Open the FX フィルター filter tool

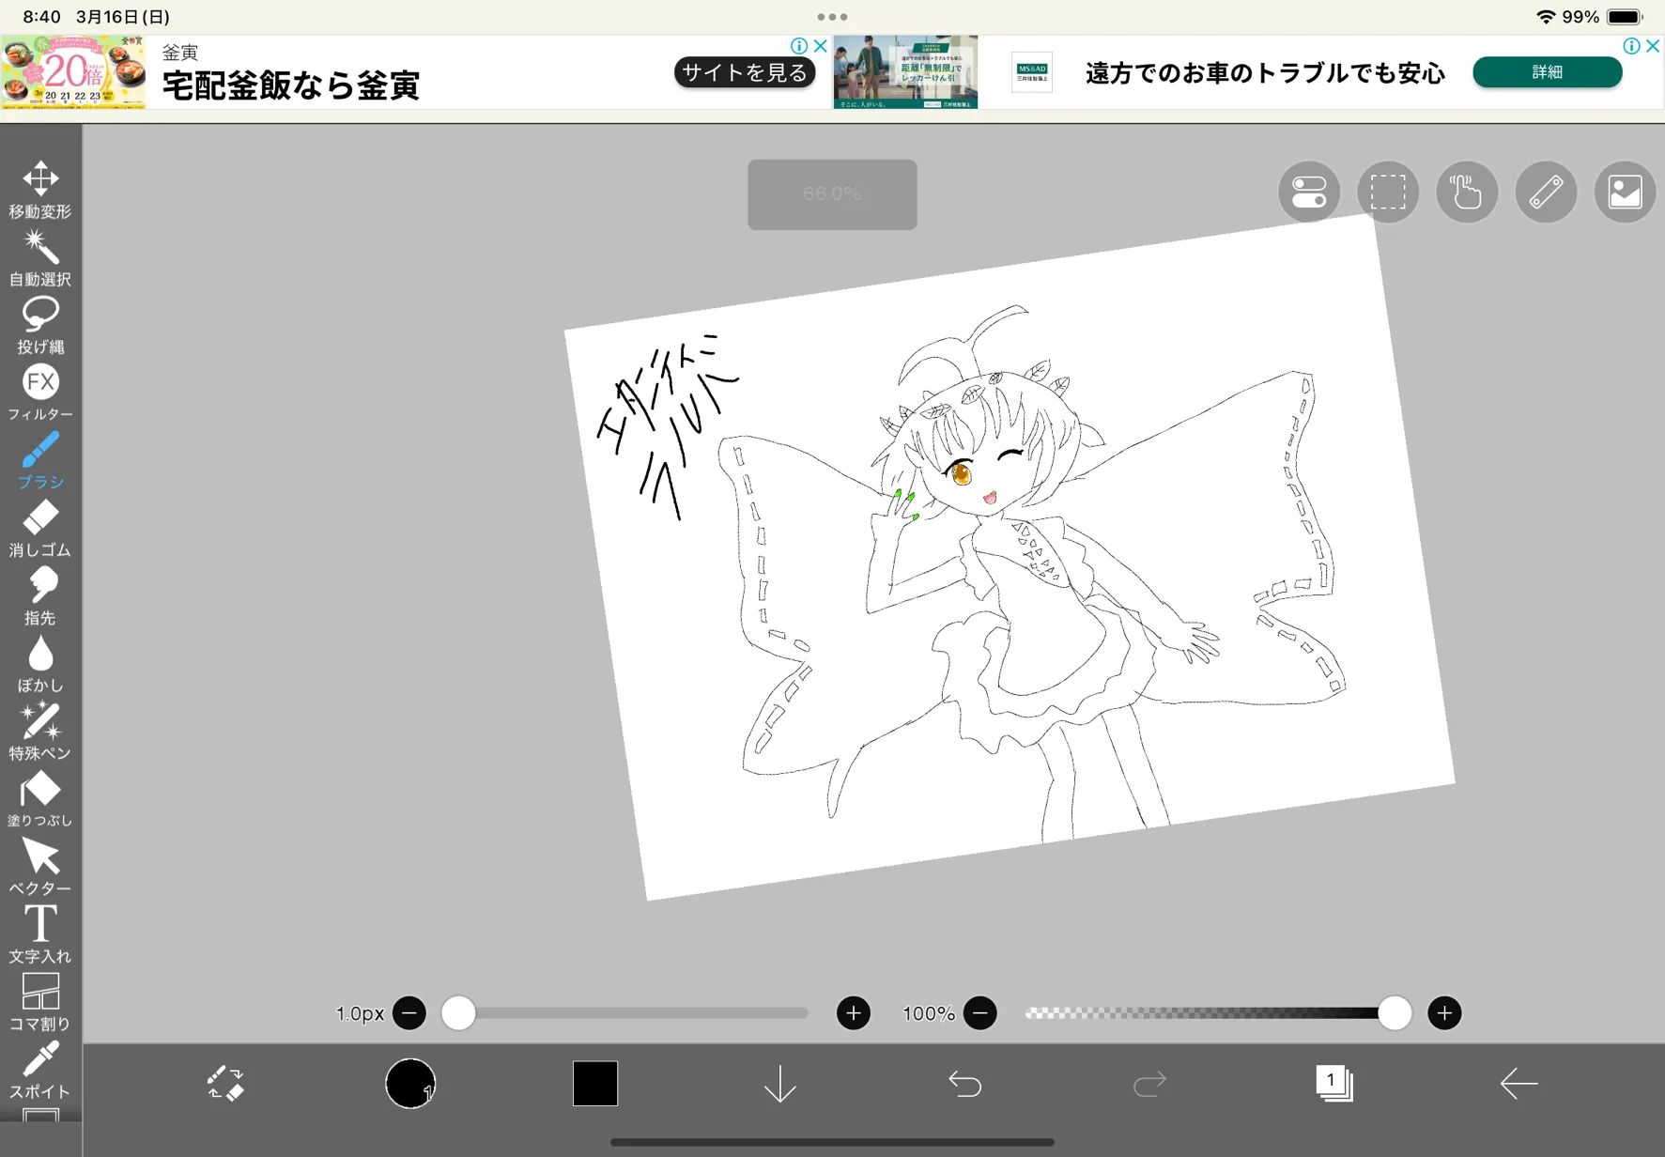pos(40,393)
